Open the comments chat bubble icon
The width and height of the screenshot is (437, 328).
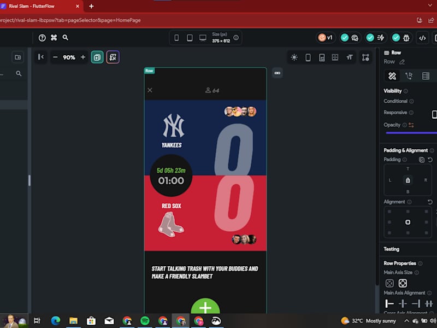pyautogui.click(x=355, y=38)
